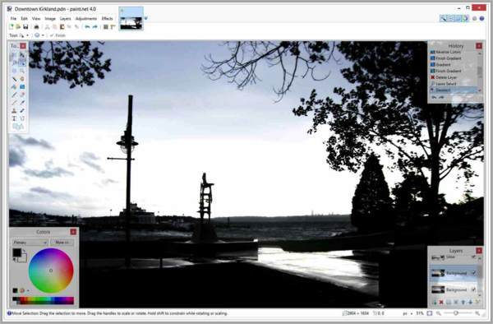Toggle visibility checkbox of Glow layer
The image size is (493, 324).
[x=473, y=257]
